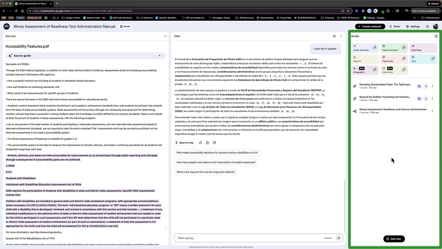Focus the 'Start typing...' chat input
Screen dimensions: 442x249
pos(249,238)
